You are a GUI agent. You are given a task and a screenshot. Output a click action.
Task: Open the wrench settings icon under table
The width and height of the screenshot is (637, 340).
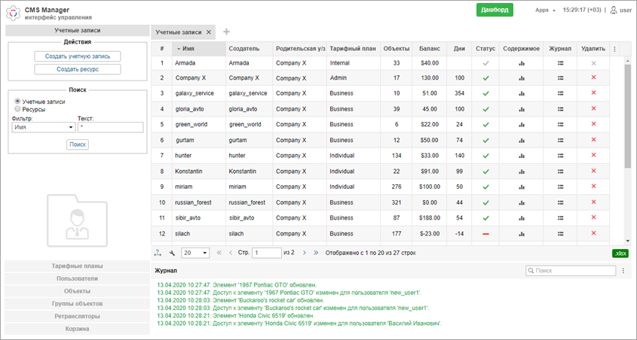[x=172, y=253]
